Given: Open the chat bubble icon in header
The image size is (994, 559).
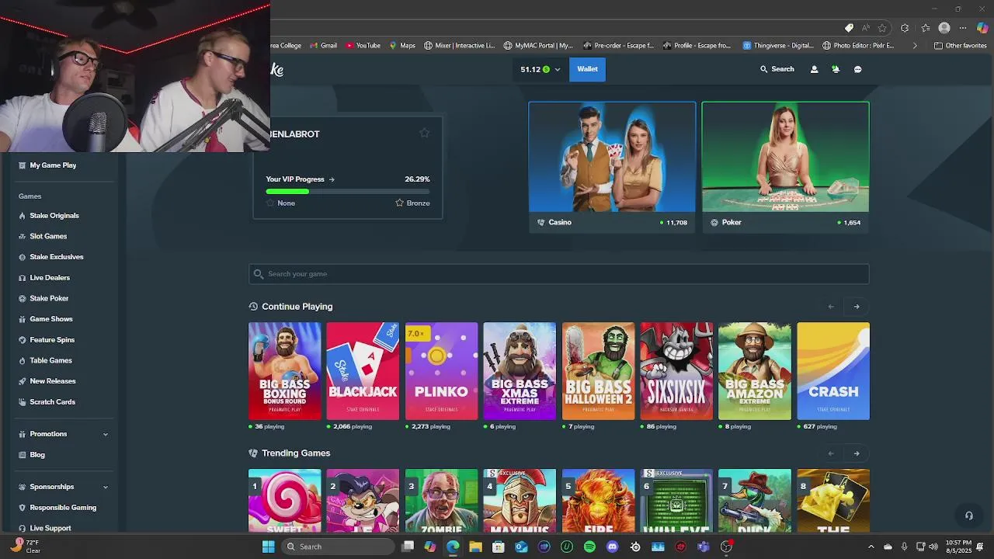Looking at the screenshot, I should 857,69.
